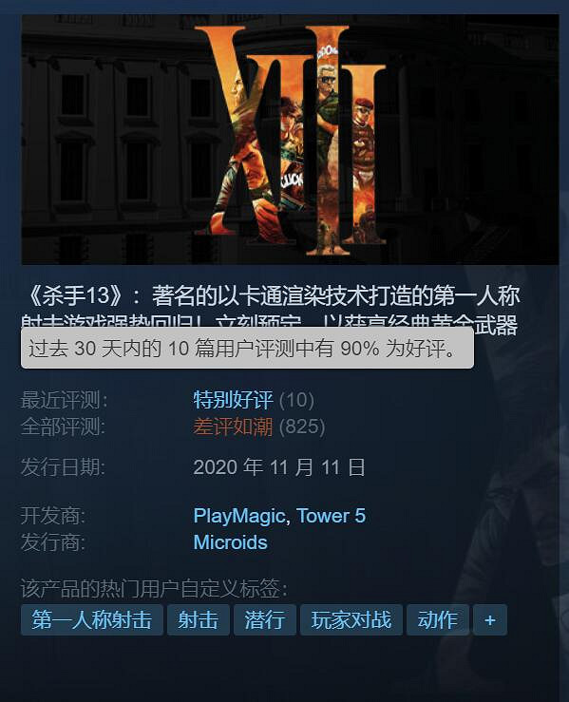Click the (10) recent review count

296,400
